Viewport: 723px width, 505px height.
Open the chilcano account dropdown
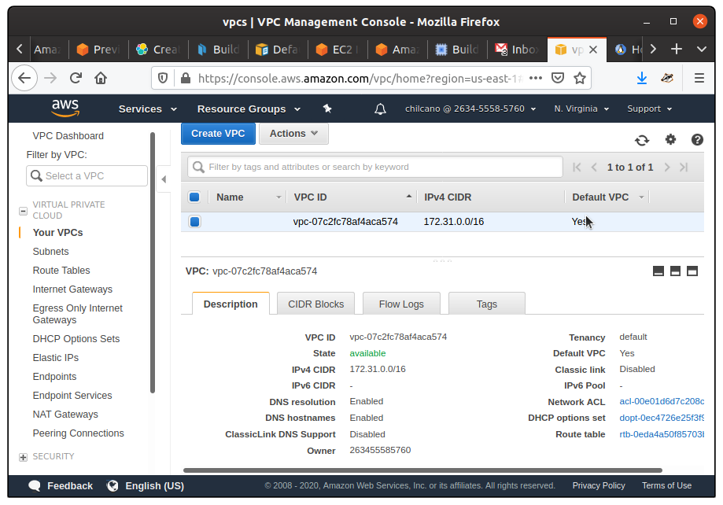coord(470,109)
